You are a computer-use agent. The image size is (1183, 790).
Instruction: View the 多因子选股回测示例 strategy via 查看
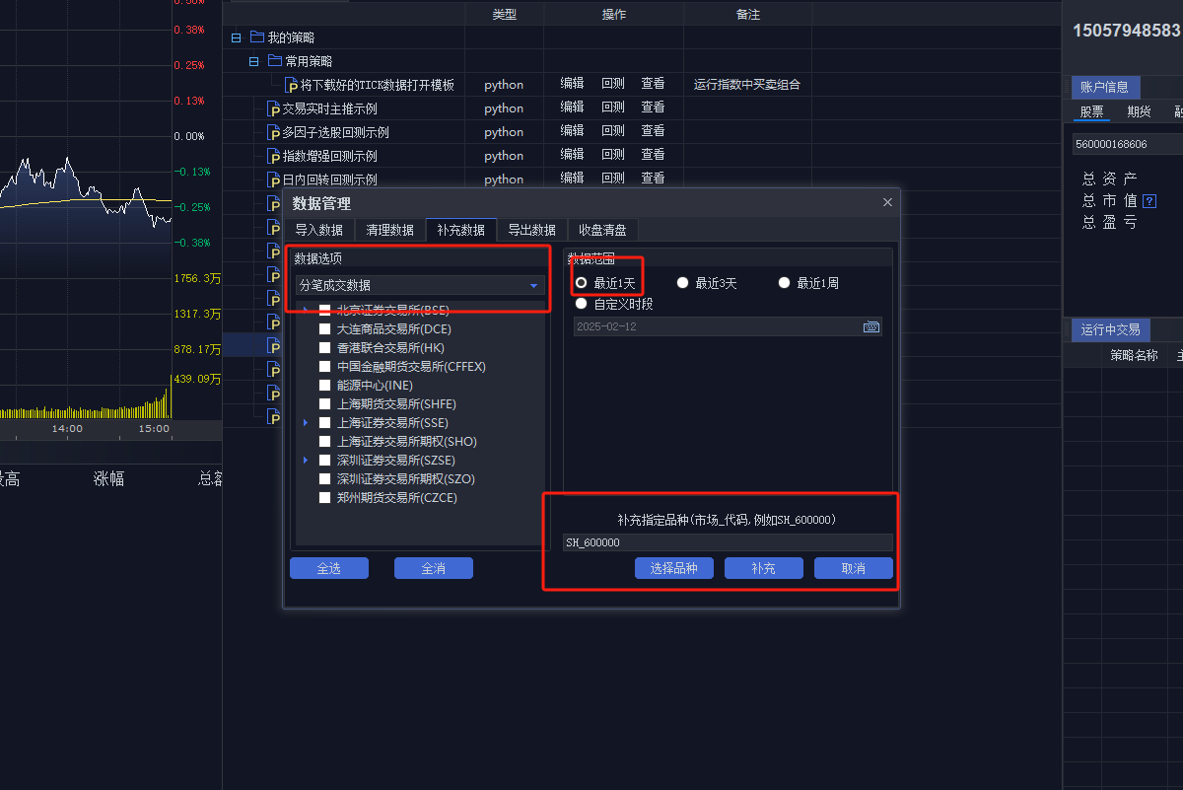tap(653, 131)
